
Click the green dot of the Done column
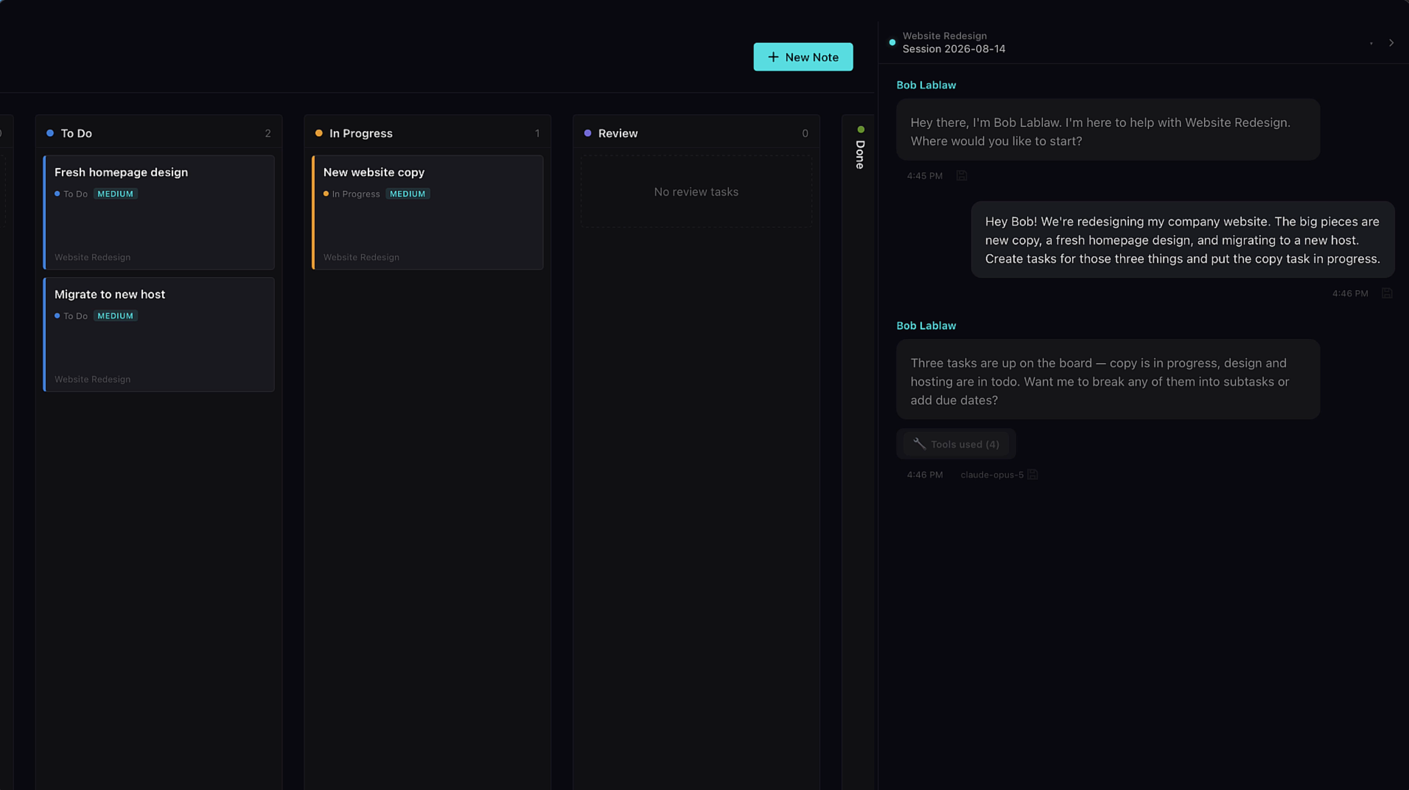(861, 130)
